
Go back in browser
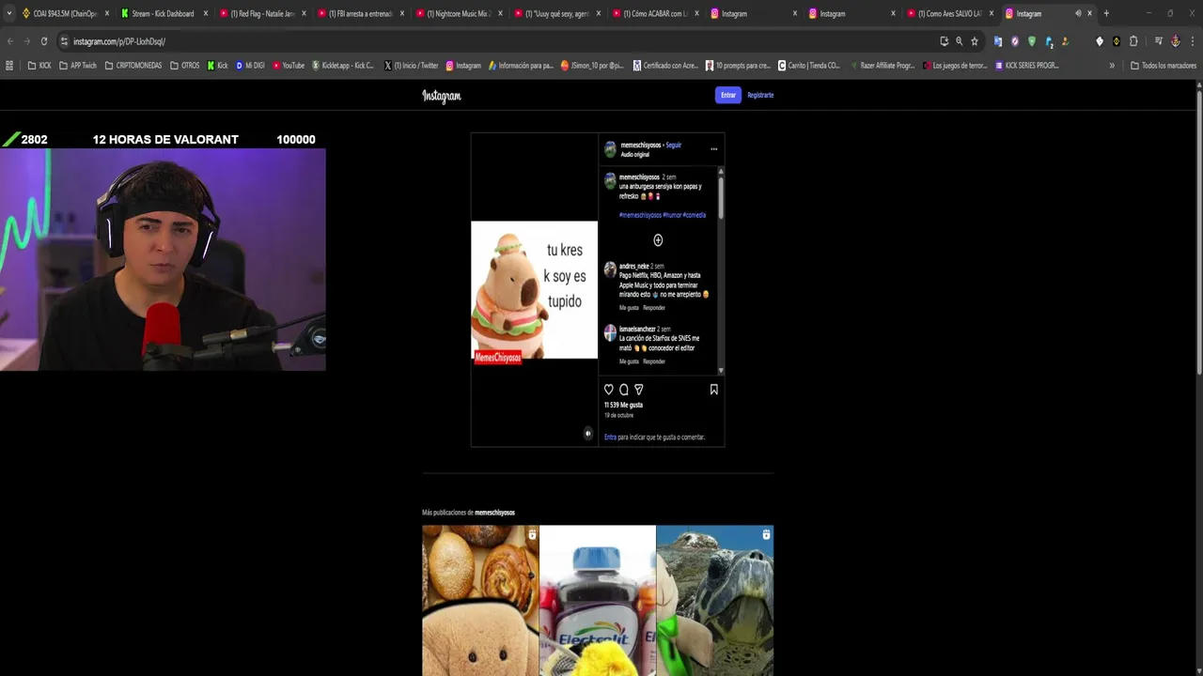pos(9,41)
